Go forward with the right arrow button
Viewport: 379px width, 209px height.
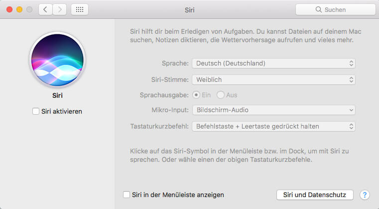pyautogui.click(x=60, y=9)
